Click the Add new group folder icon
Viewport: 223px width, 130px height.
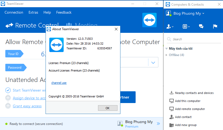(x=172, y=125)
